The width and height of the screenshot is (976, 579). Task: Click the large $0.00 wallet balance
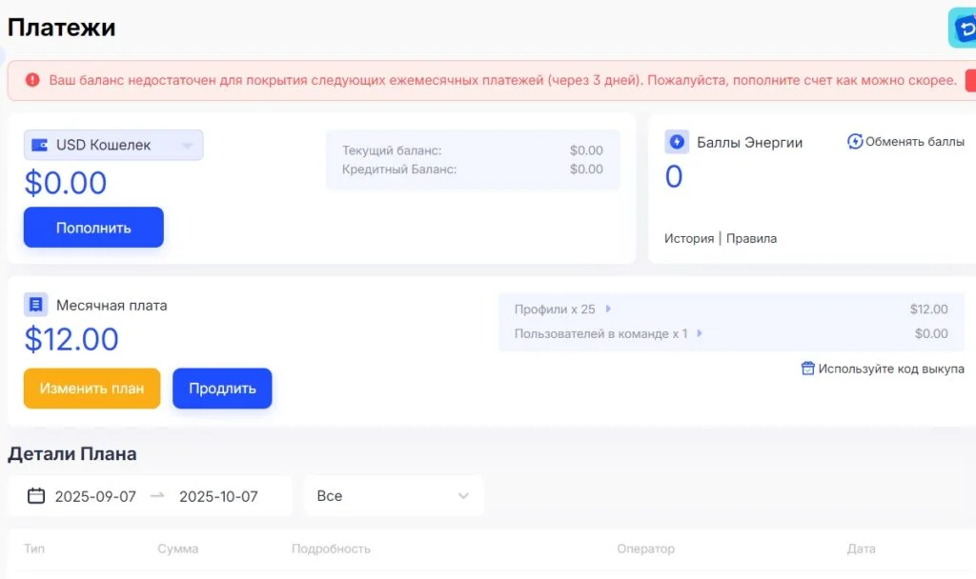[66, 183]
